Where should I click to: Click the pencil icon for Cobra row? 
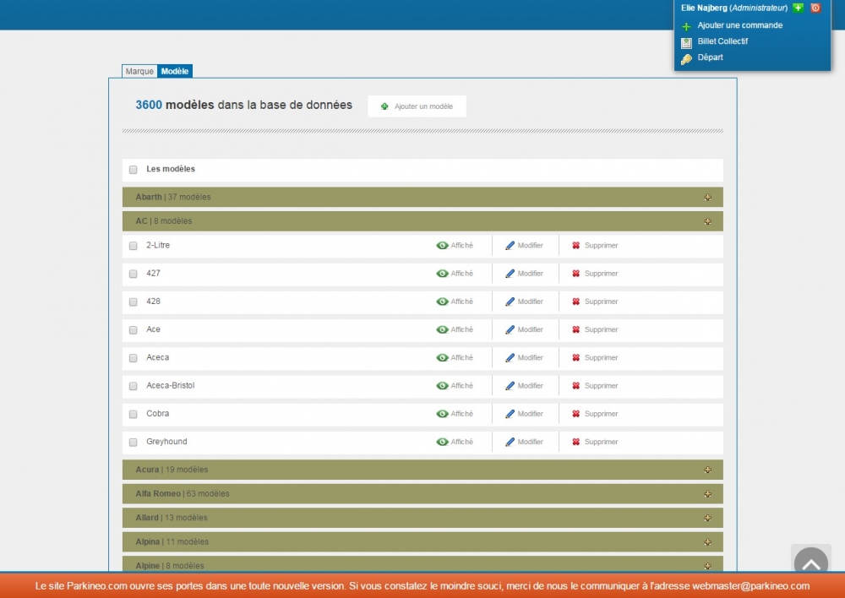pos(510,414)
